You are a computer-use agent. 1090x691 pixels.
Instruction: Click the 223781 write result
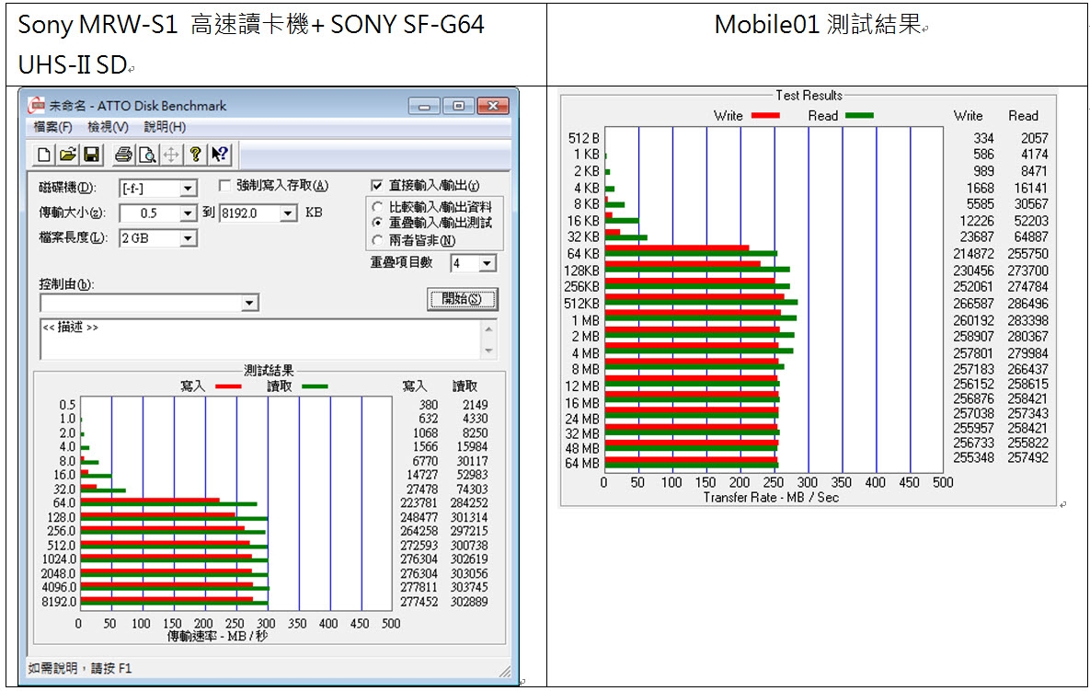point(419,503)
